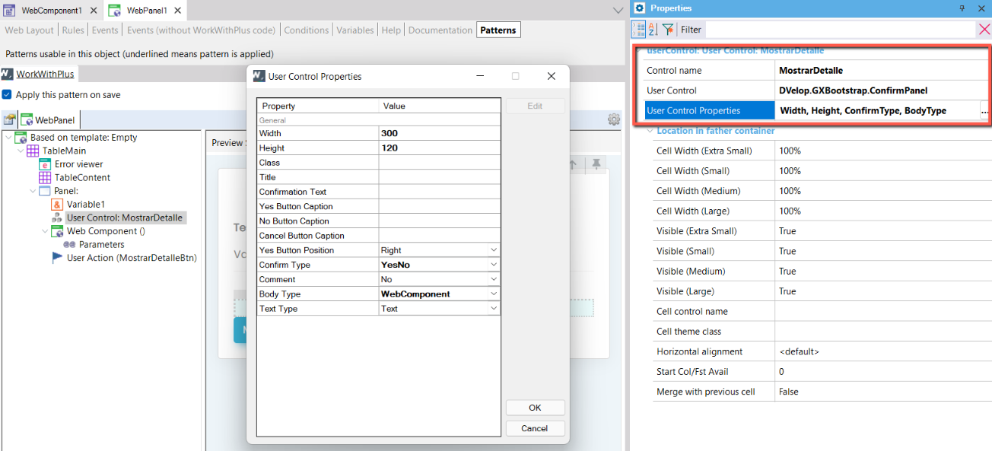
Task: Pin the Properties panel
Action: click(962, 8)
